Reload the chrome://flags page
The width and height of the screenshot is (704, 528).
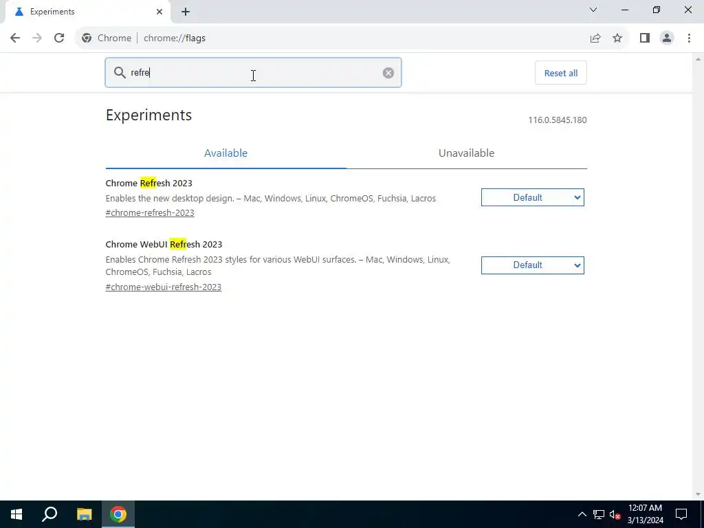[x=59, y=38]
